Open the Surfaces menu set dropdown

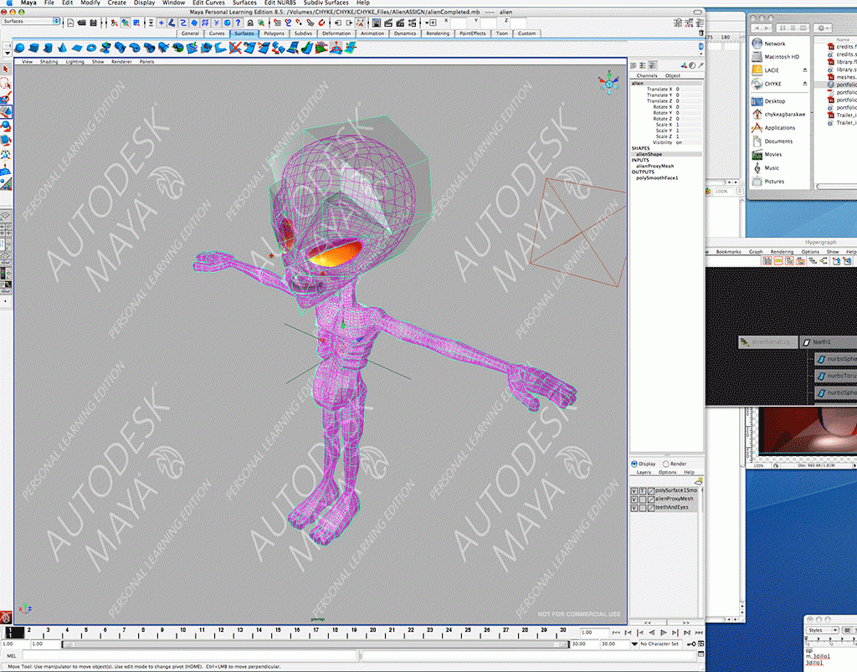(x=31, y=22)
